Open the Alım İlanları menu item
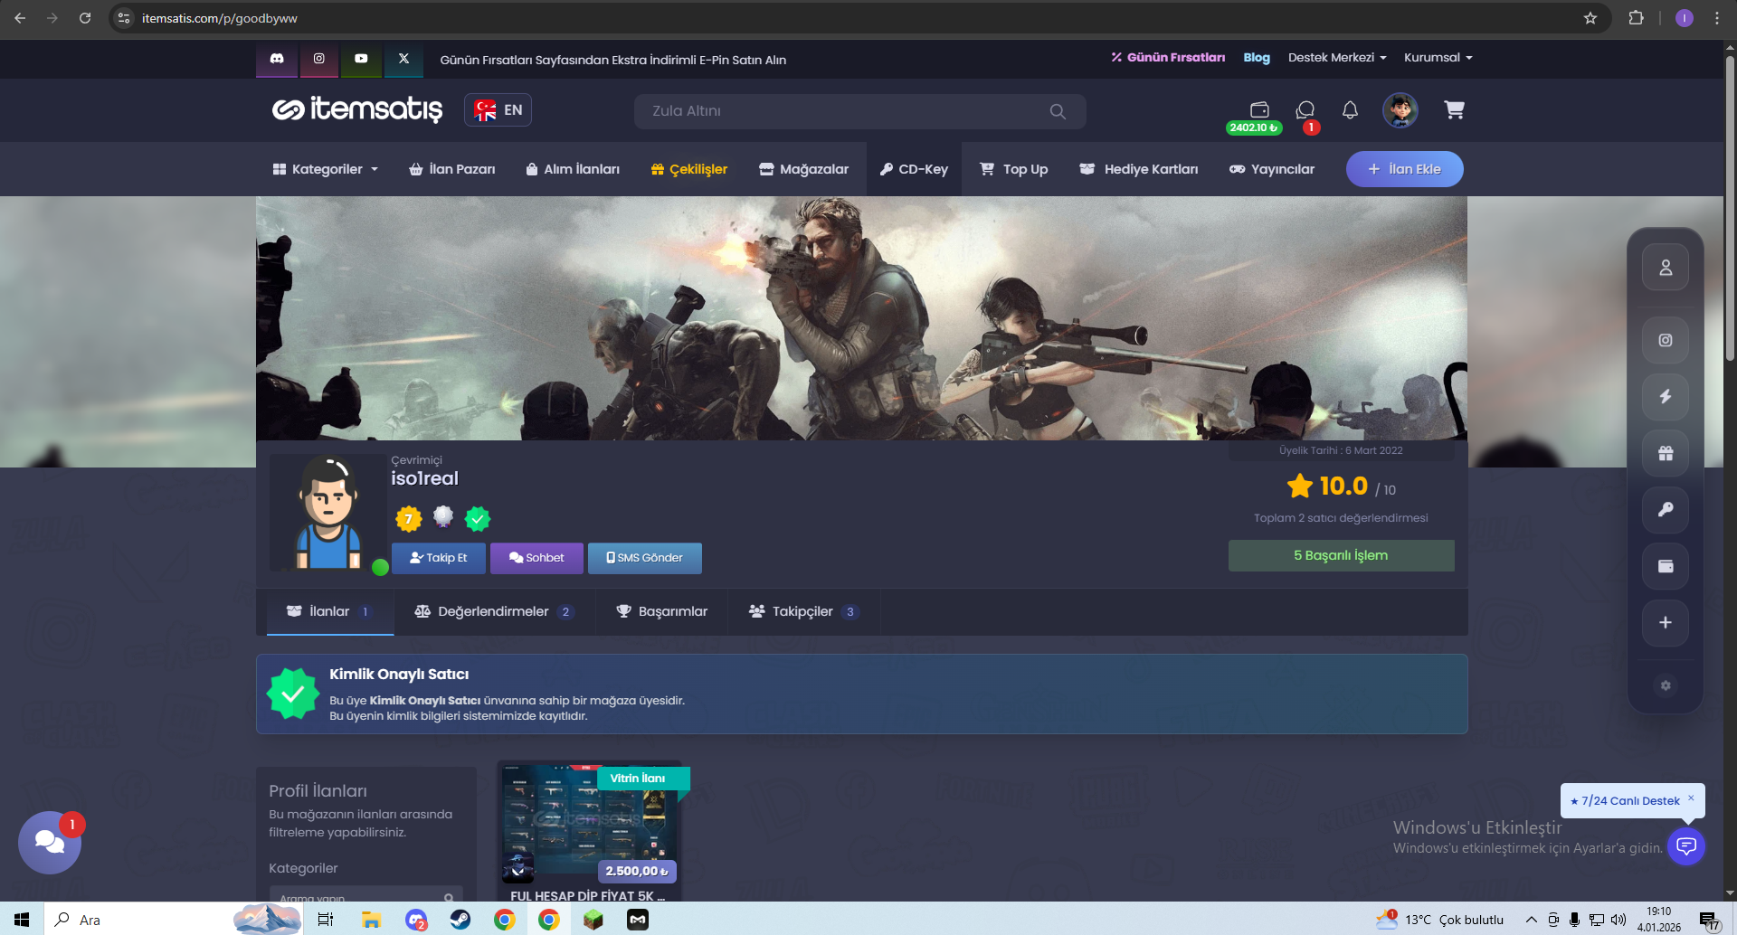Screen dimensions: 1737x935 coord(573,169)
